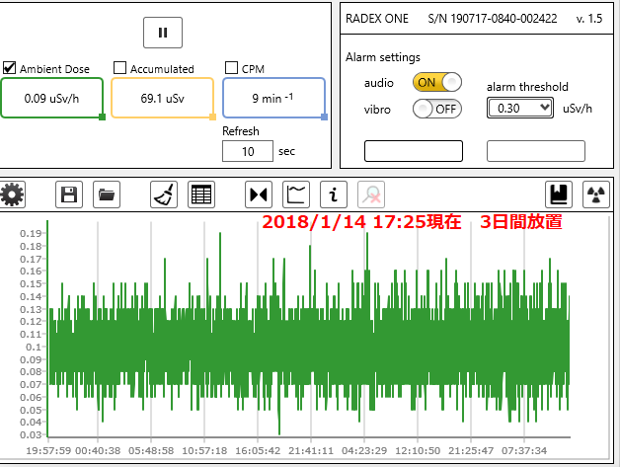This screenshot has width=620, height=467.
Task: Click the blue CPM color swatch
Action: pyautogui.click(x=324, y=117)
